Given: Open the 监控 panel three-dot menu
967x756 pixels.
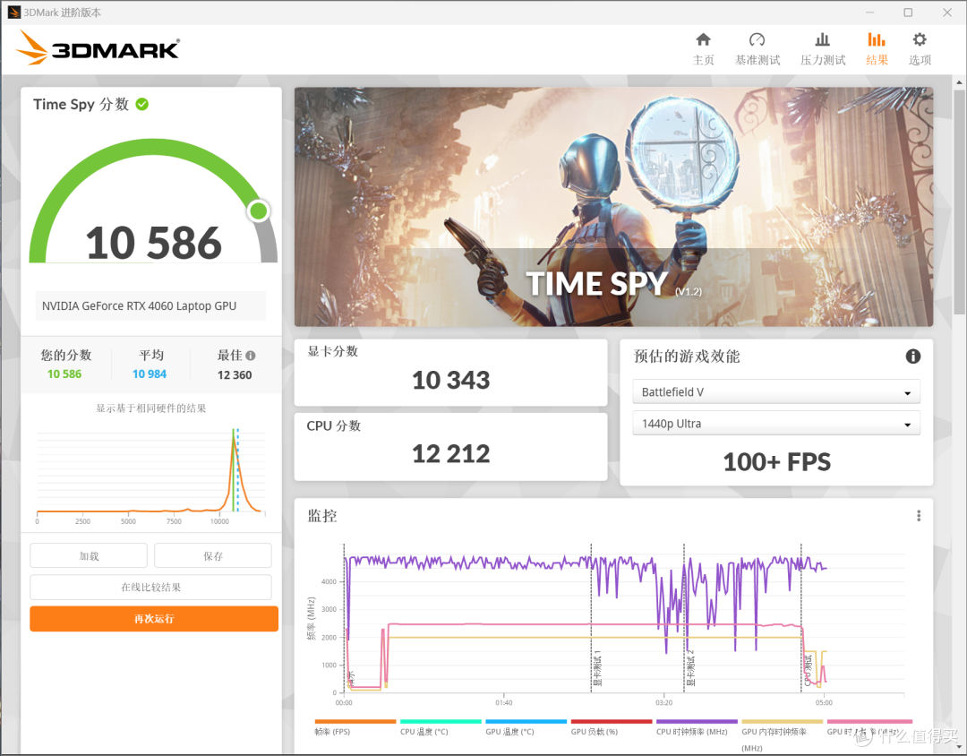Looking at the screenshot, I should pyautogui.click(x=919, y=516).
